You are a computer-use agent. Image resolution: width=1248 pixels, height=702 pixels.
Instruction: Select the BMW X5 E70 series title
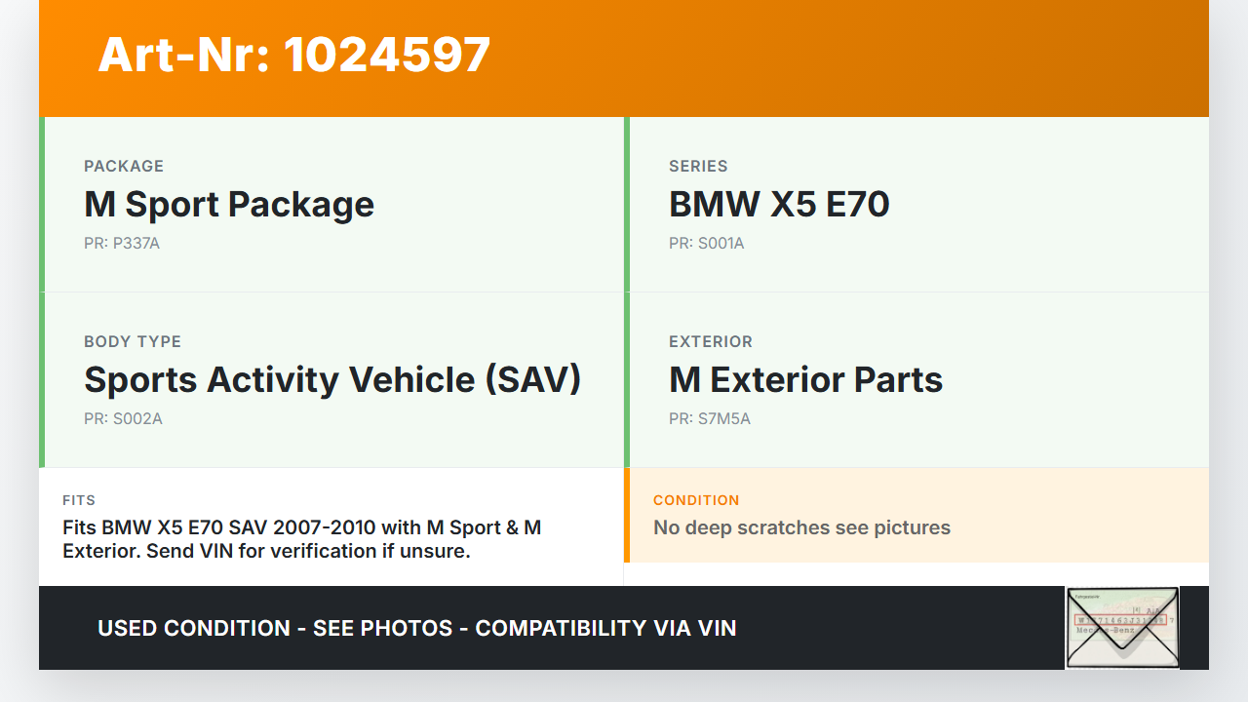coord(779,205)
